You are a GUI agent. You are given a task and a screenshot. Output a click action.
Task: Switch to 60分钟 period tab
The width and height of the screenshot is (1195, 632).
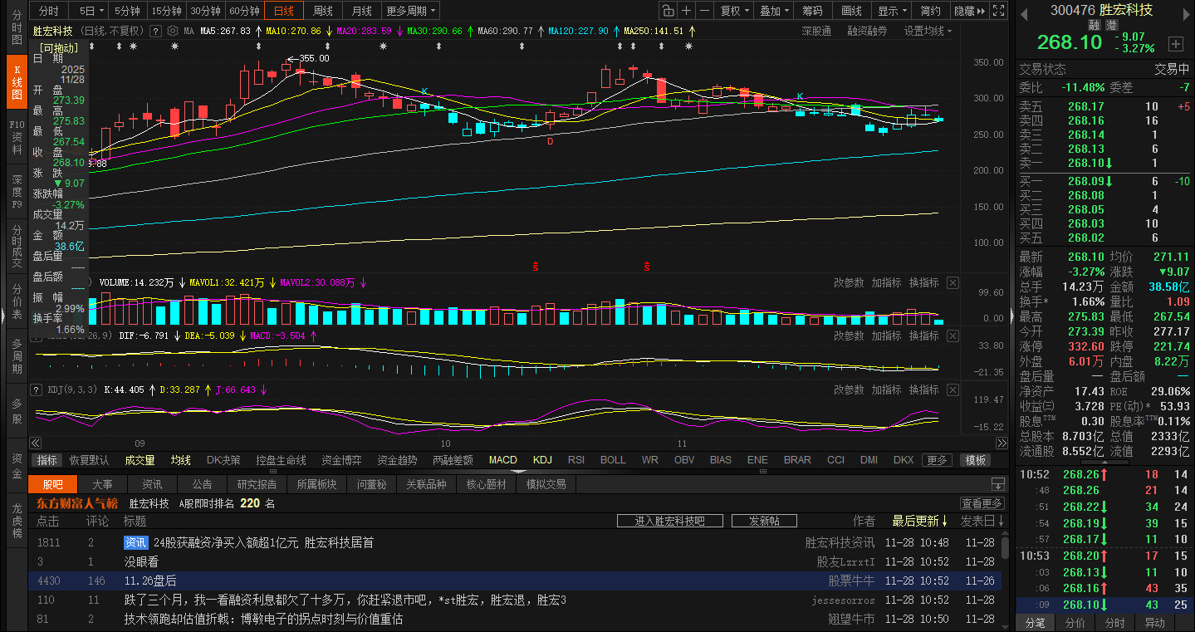244,11
